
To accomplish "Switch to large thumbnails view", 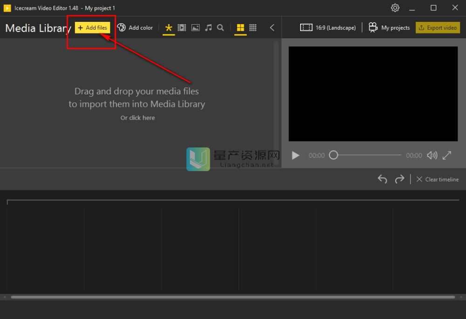I will pyautogui.click(x=240, y=27).
